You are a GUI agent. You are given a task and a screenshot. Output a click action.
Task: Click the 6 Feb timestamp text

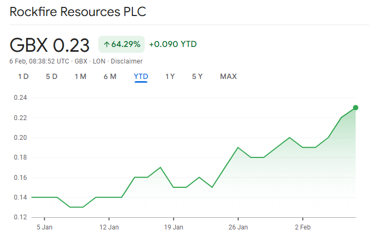40,61
